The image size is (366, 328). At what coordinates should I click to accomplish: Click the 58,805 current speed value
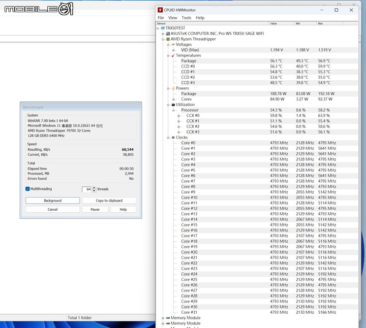[x=128, y=154]
